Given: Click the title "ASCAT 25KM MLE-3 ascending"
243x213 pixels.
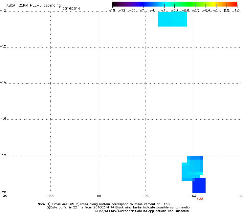Looking at the screenshot, I should point(33,6).
